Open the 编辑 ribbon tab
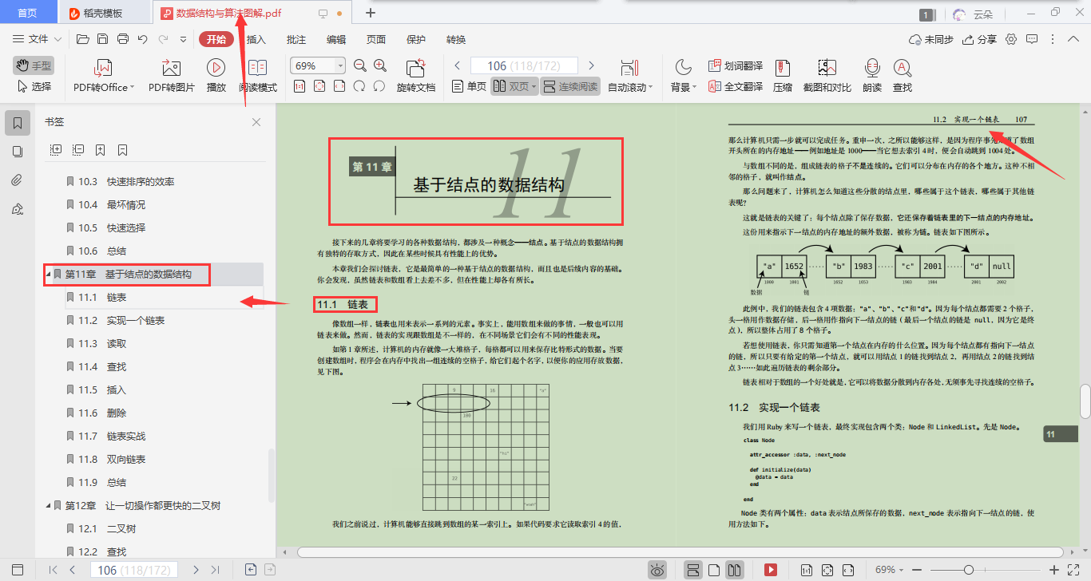Viewport: 1091px width, 581px height. 336,39
